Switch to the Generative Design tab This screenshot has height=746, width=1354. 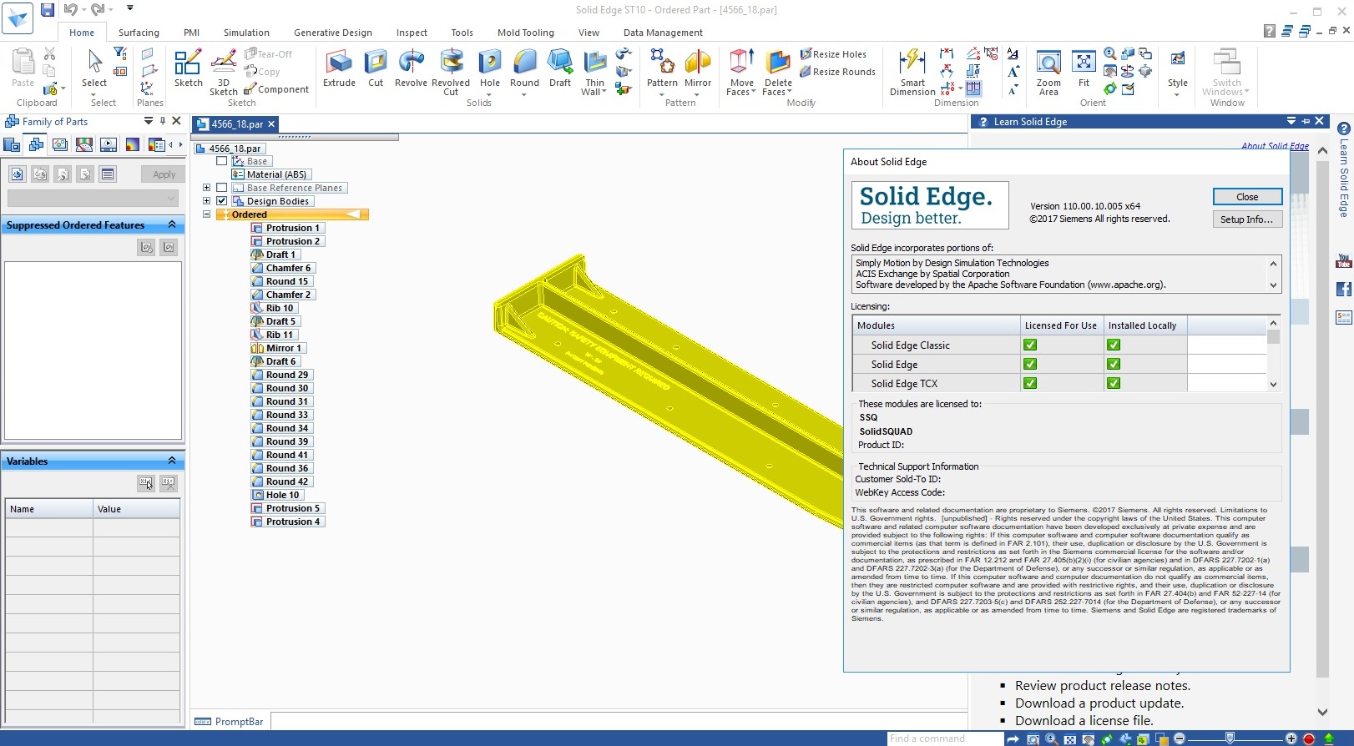click(333, 33)
